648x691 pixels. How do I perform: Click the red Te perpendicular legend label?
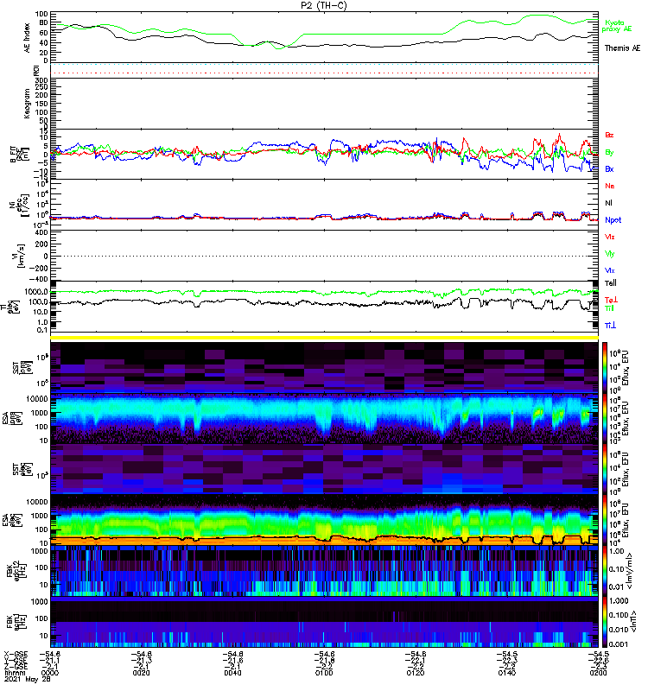[611, 300]
